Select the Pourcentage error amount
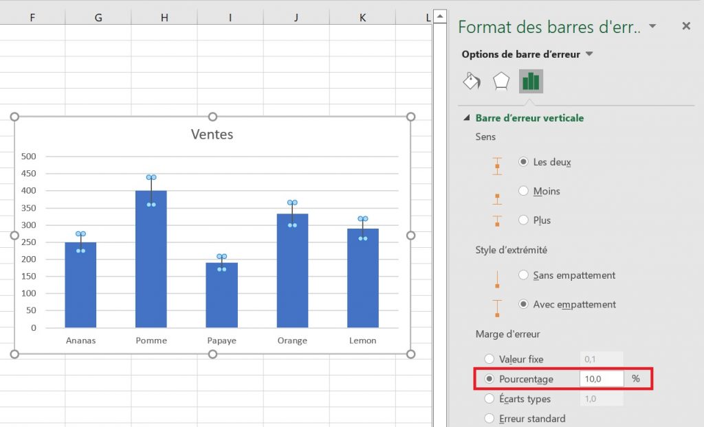704x427 pixels. [489, 379]
